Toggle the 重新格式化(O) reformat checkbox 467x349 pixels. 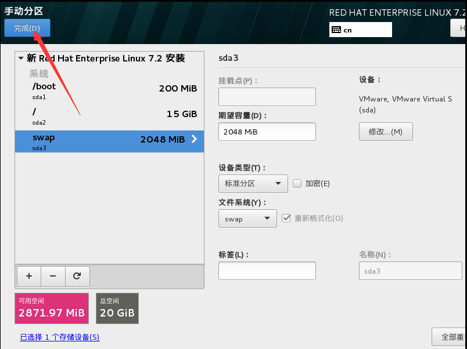point(286,218)
